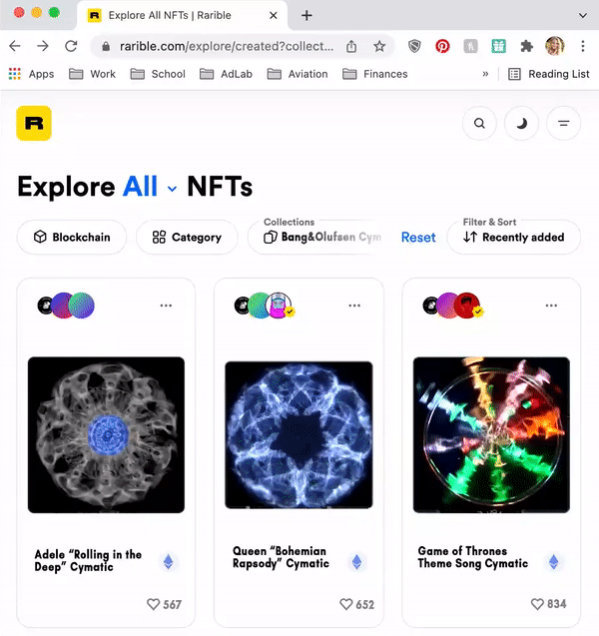Open the Reading List
Image resolution: width=599 pixels, height=636 pixels.
tap(549, 74)
